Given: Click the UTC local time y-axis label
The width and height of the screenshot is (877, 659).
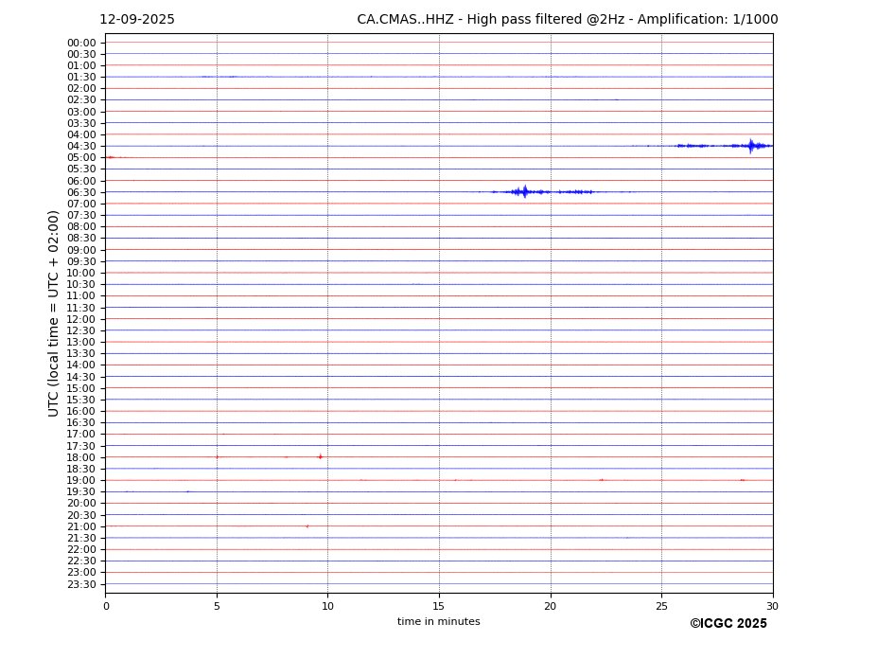Looking at the screenshot, I should (53, 313).
